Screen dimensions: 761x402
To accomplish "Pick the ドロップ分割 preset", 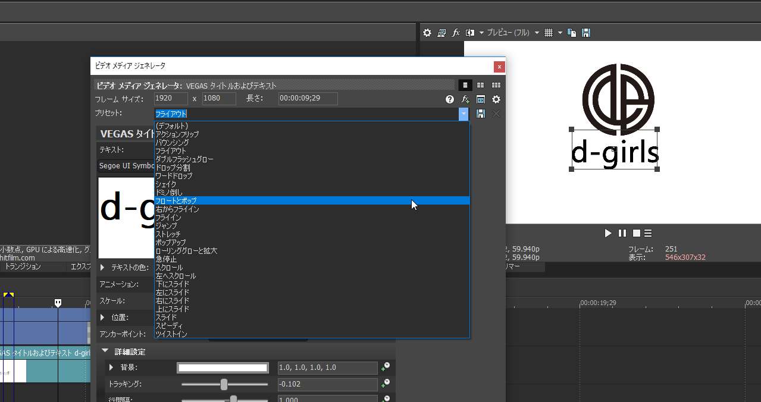I will tap(312, 168).
